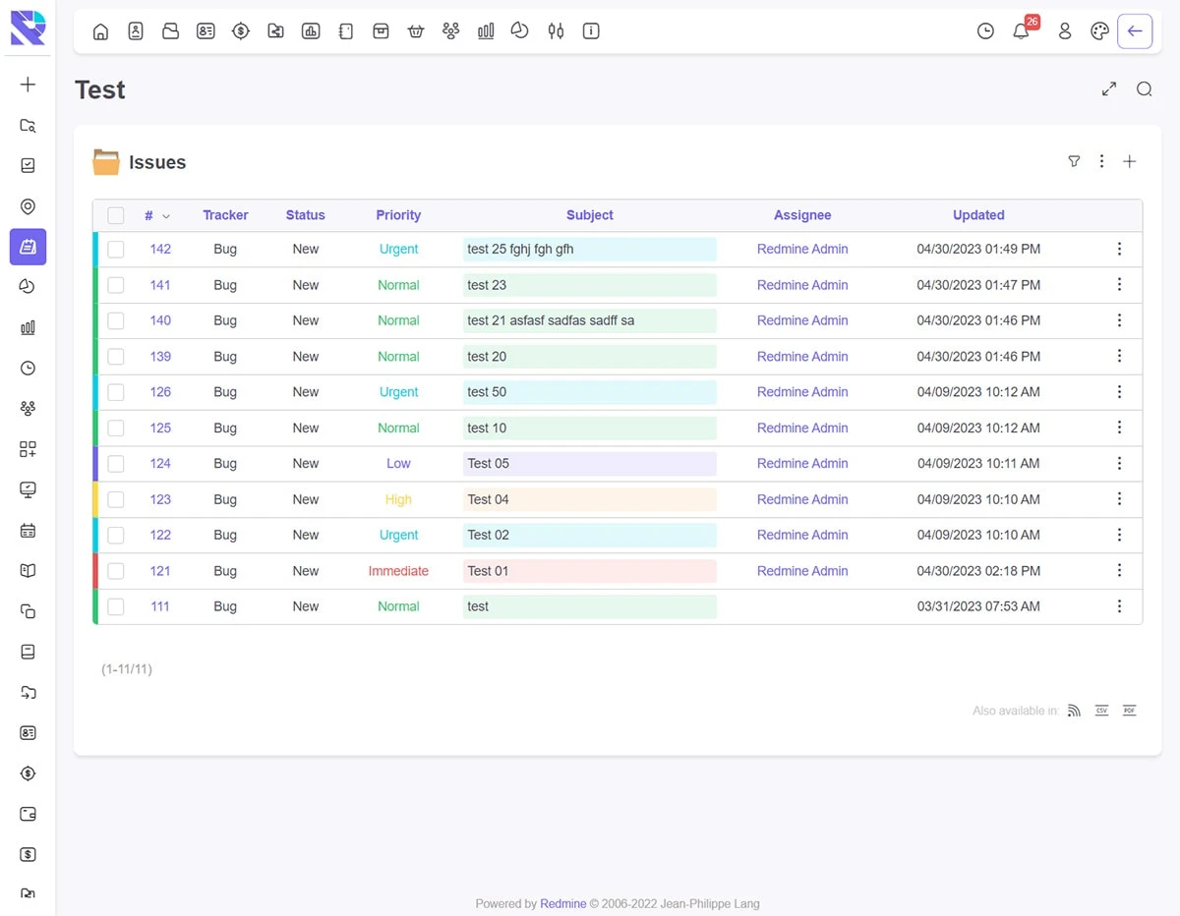Export the issues list as CSV
This screenshot has width=1180, height=916.
click(x=1102, y=711)
